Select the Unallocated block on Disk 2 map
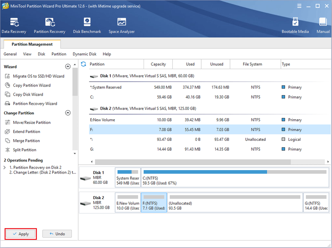 [x=235, y=202]
